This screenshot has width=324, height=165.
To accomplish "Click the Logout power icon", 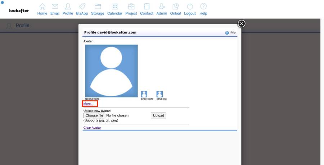I will coord(190,7).
